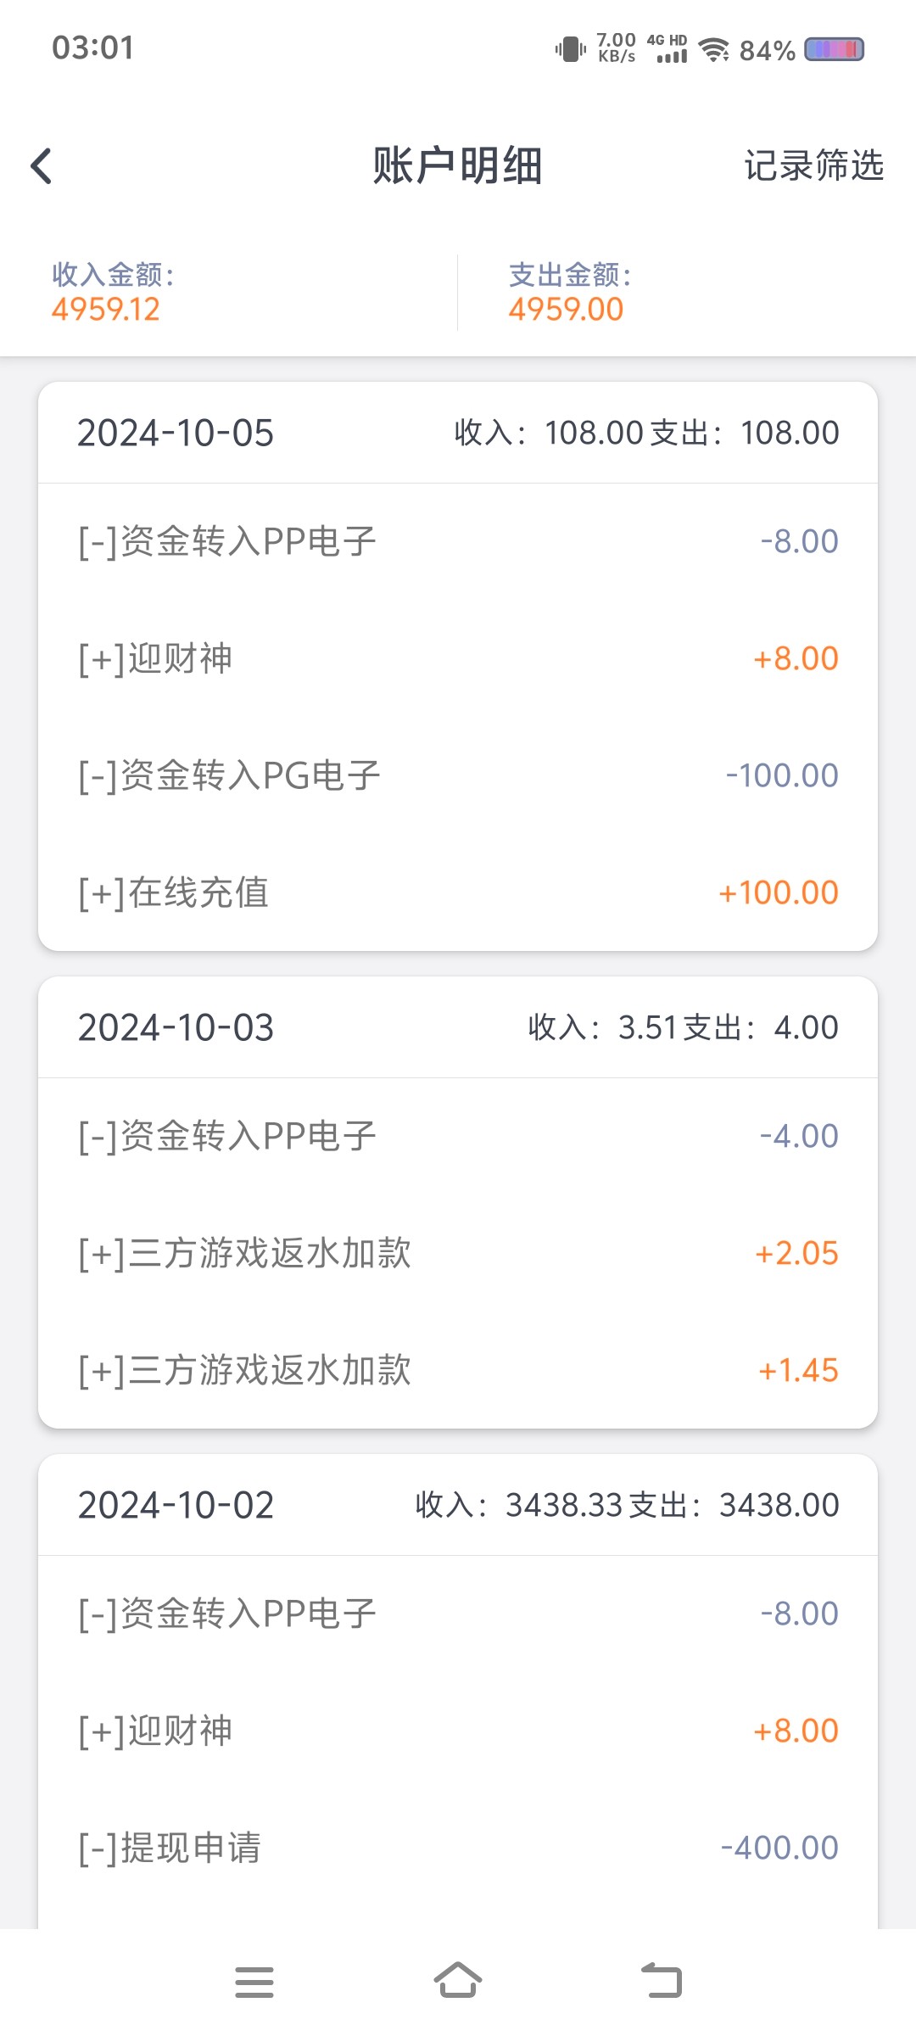This screenshot has width=916, height=2036.
Task: Tap the 4G HD signal icon
Action: pyautogui.click(x=668, y=49)
